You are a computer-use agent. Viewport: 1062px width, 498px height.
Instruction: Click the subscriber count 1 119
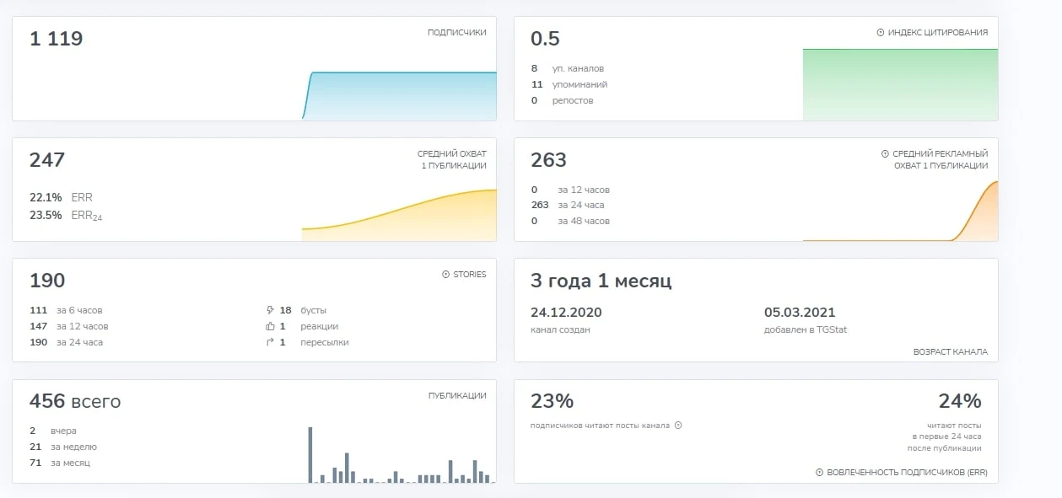point(56,39)
